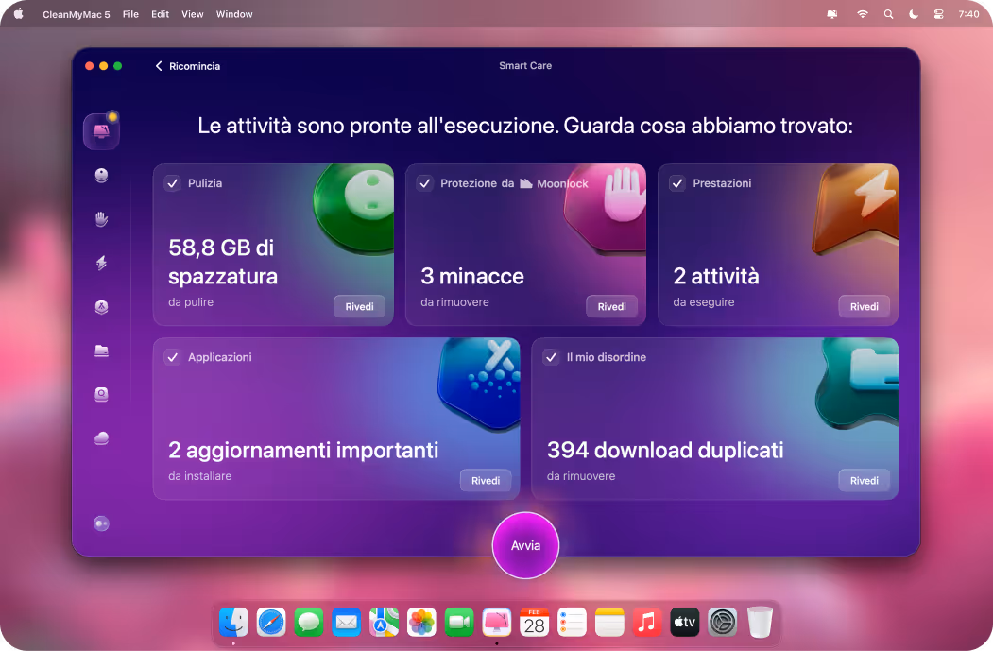The image size is (993, 651).
Task: Open FaceTime from the Dock
Action: pos(459,623)
